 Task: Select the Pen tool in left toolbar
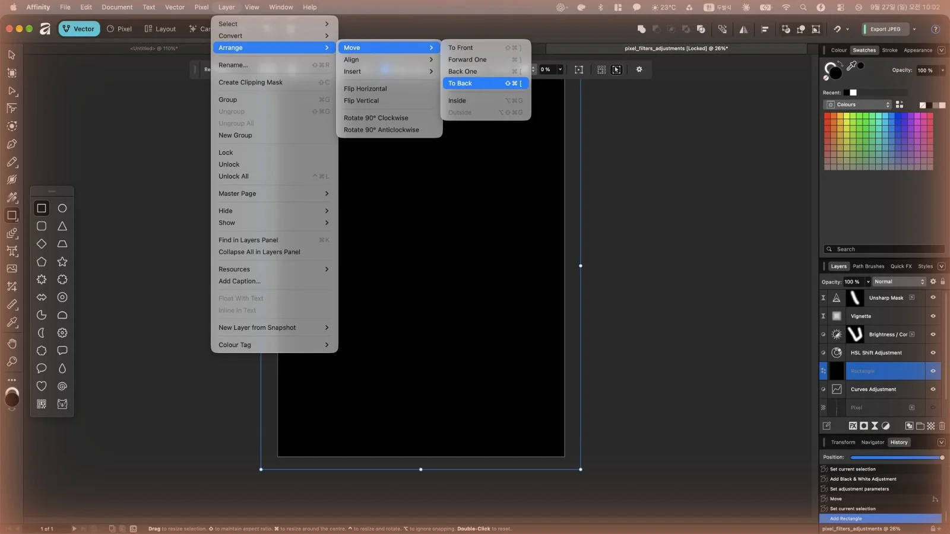(11, 144)
